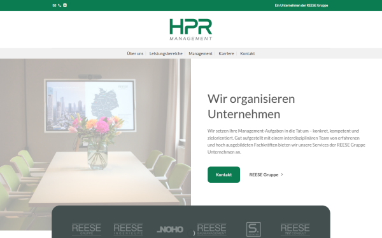Click the phone icon in top bar

(60, 5)
